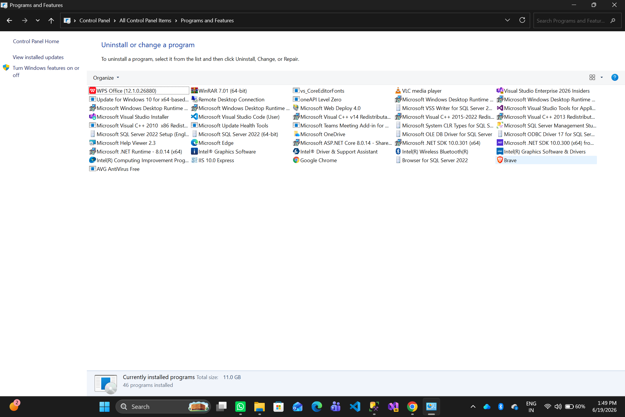This screenshot has height=417, width=625.
Task: Click the Microsoft Edge program icon
Action: coord(194,143)
